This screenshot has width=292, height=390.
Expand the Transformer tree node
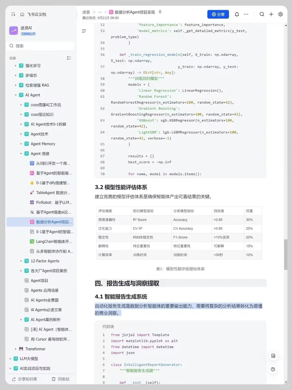coord(15,349)
